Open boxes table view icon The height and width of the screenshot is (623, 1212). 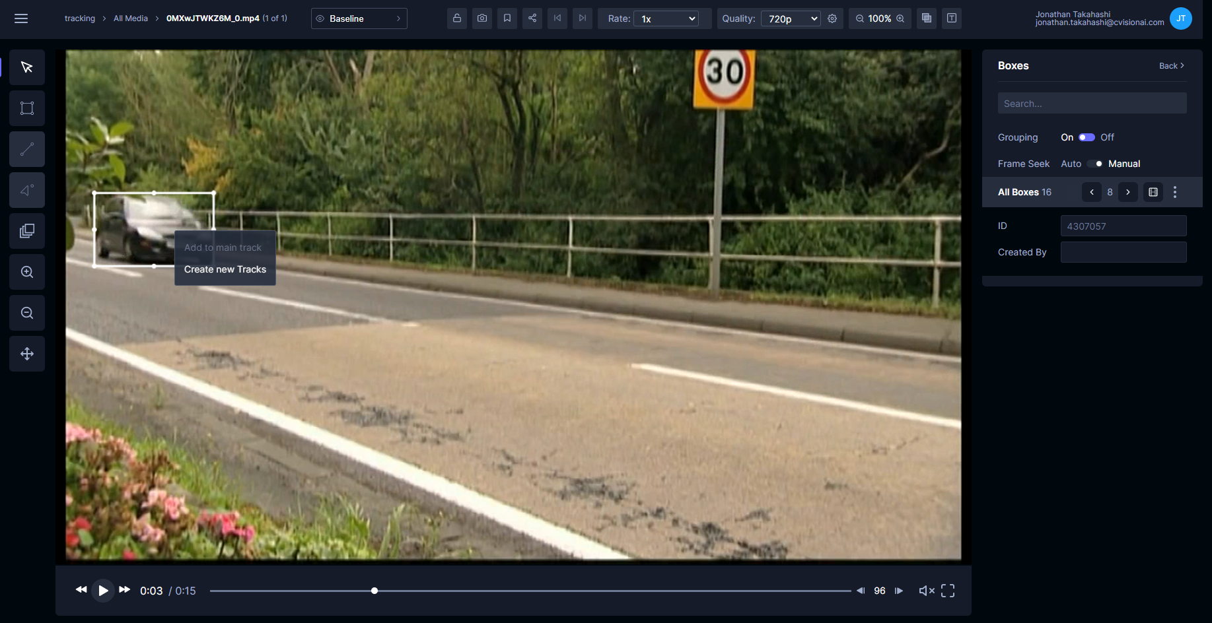1153,192
